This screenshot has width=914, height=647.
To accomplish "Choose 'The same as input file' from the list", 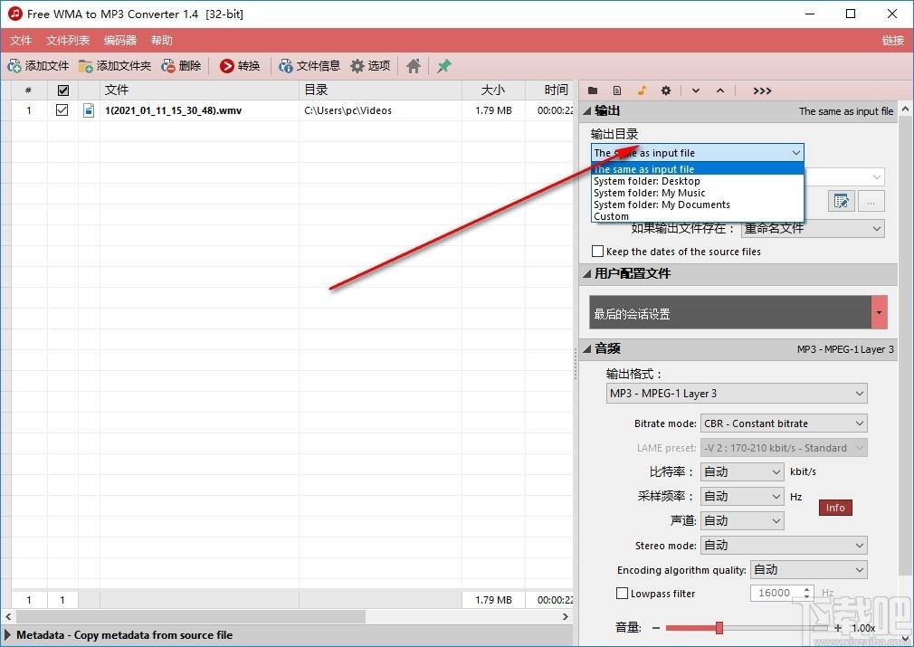I will [x=698, y=169].
